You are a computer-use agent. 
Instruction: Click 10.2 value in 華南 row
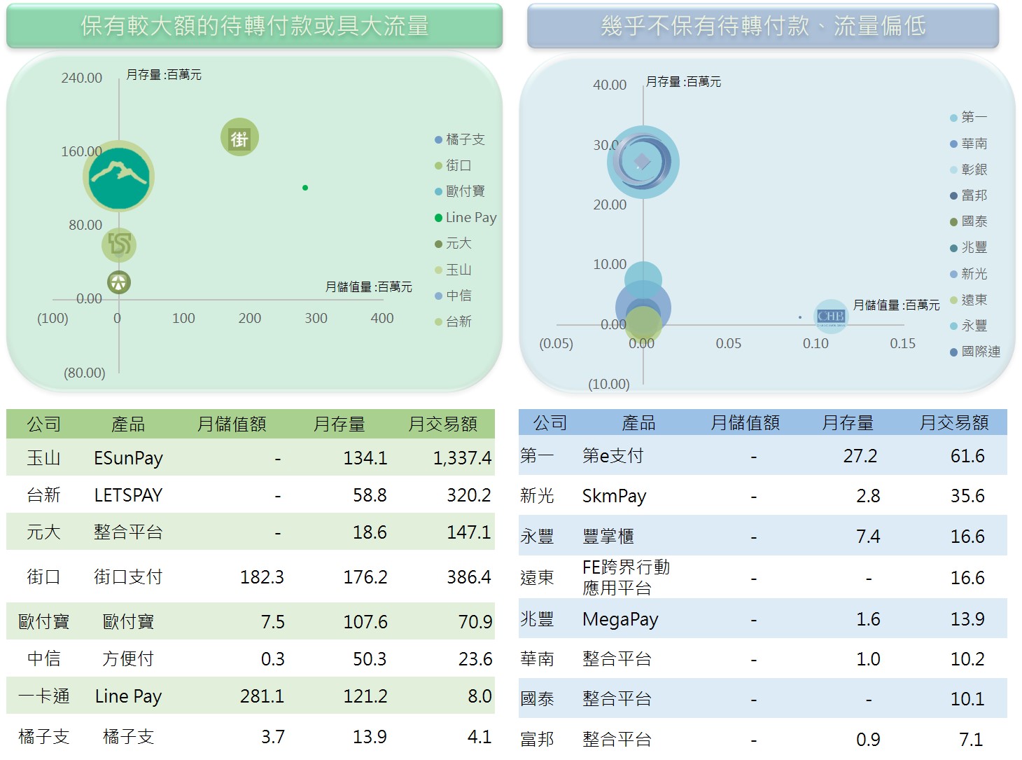(x=967, y=659)
